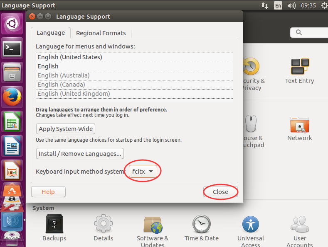
Task: Open Mouse & Touchpad settings icon
Action: 254,131
